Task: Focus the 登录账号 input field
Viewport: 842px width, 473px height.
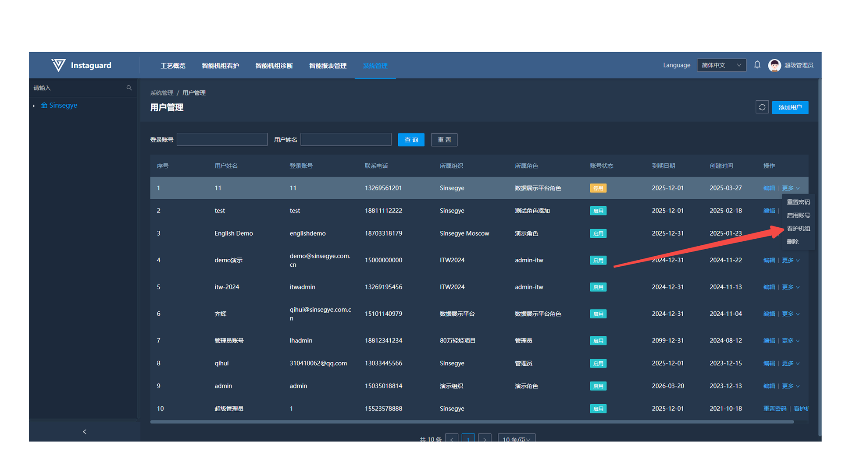Action: [222, 139]
